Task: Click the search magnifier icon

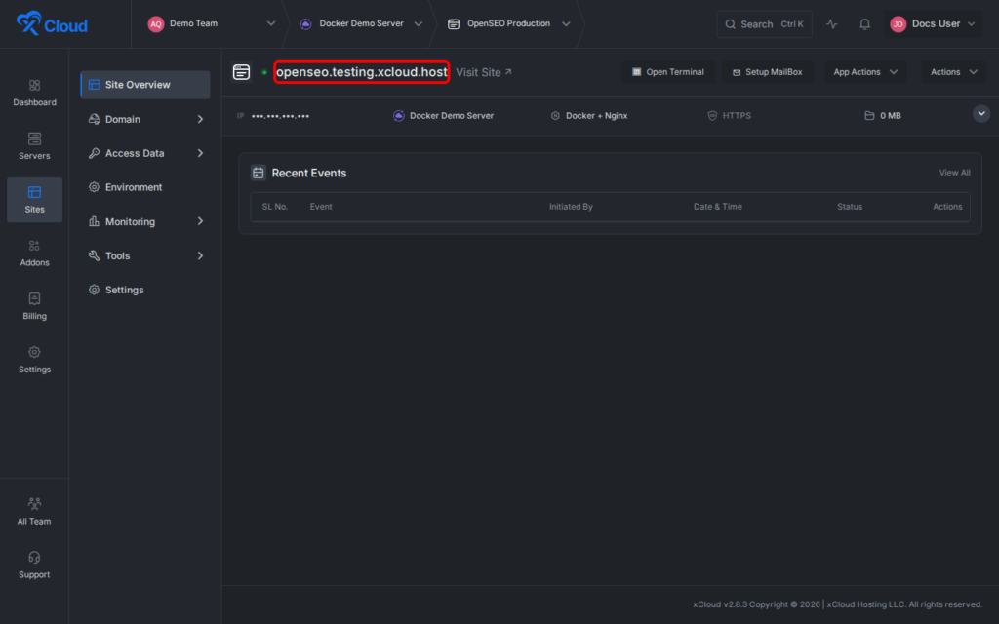Action: (x=730, y=24)
